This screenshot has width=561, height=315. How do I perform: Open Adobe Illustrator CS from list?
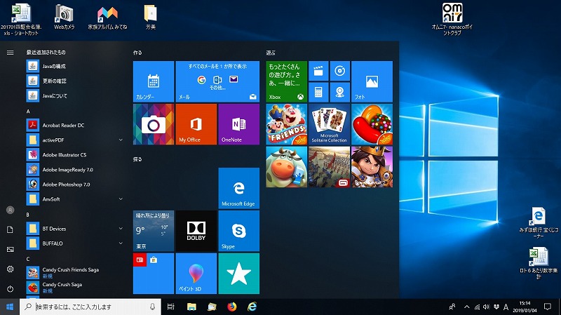point(75,154)
